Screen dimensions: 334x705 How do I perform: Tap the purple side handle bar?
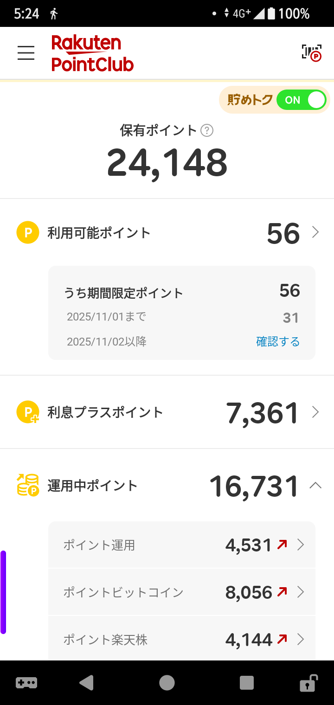(3, 592)
